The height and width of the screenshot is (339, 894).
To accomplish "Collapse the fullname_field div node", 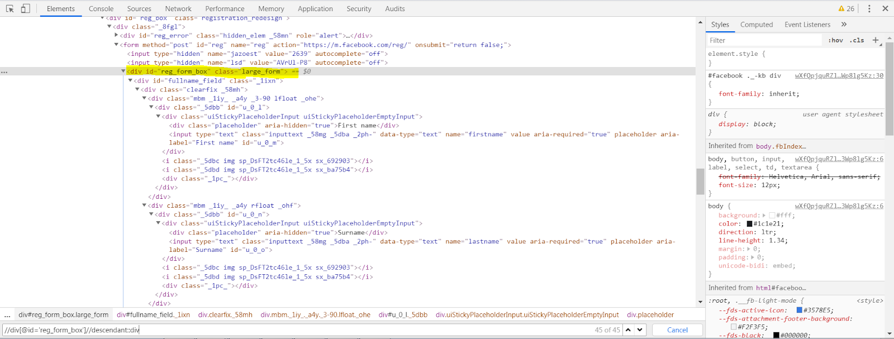I will pos(130,80).
